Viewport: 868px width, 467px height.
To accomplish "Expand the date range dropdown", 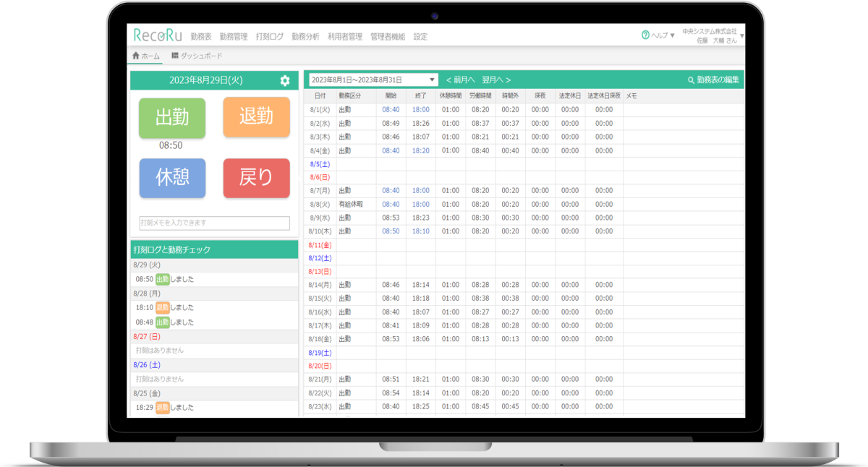I will click(433, 80).
